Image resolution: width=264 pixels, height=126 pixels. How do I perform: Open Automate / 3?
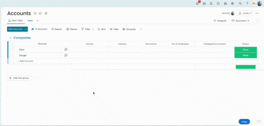(x=240, y=21)
